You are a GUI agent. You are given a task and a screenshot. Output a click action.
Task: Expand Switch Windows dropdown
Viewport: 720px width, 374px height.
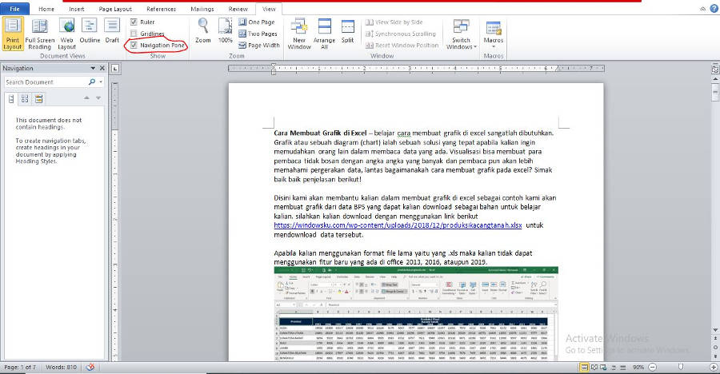461,34
